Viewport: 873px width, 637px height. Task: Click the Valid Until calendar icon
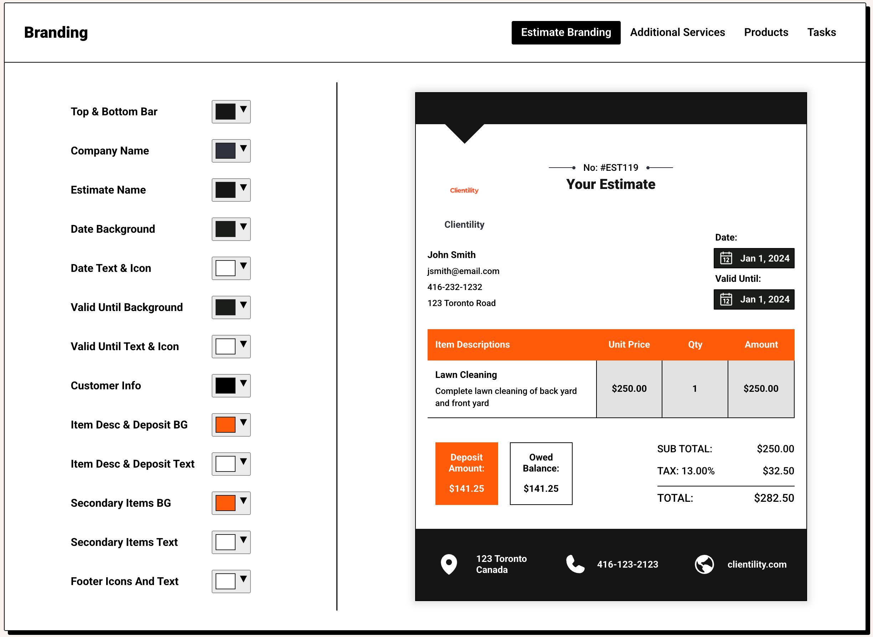click(726, 299)
